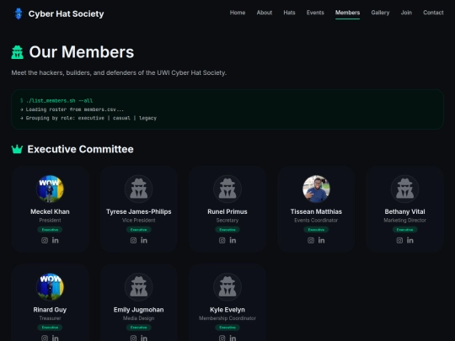Image resolution: width=455 pixels, height=341 pixels.
Task: Click Rinard Guy's Executive badge
Action: [50, 328]
